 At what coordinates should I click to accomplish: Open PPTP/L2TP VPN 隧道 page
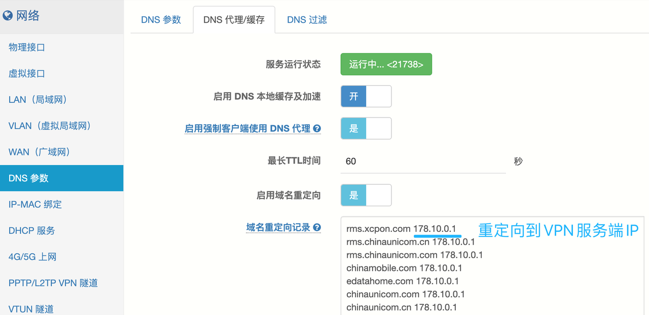[x=53, y=283]
